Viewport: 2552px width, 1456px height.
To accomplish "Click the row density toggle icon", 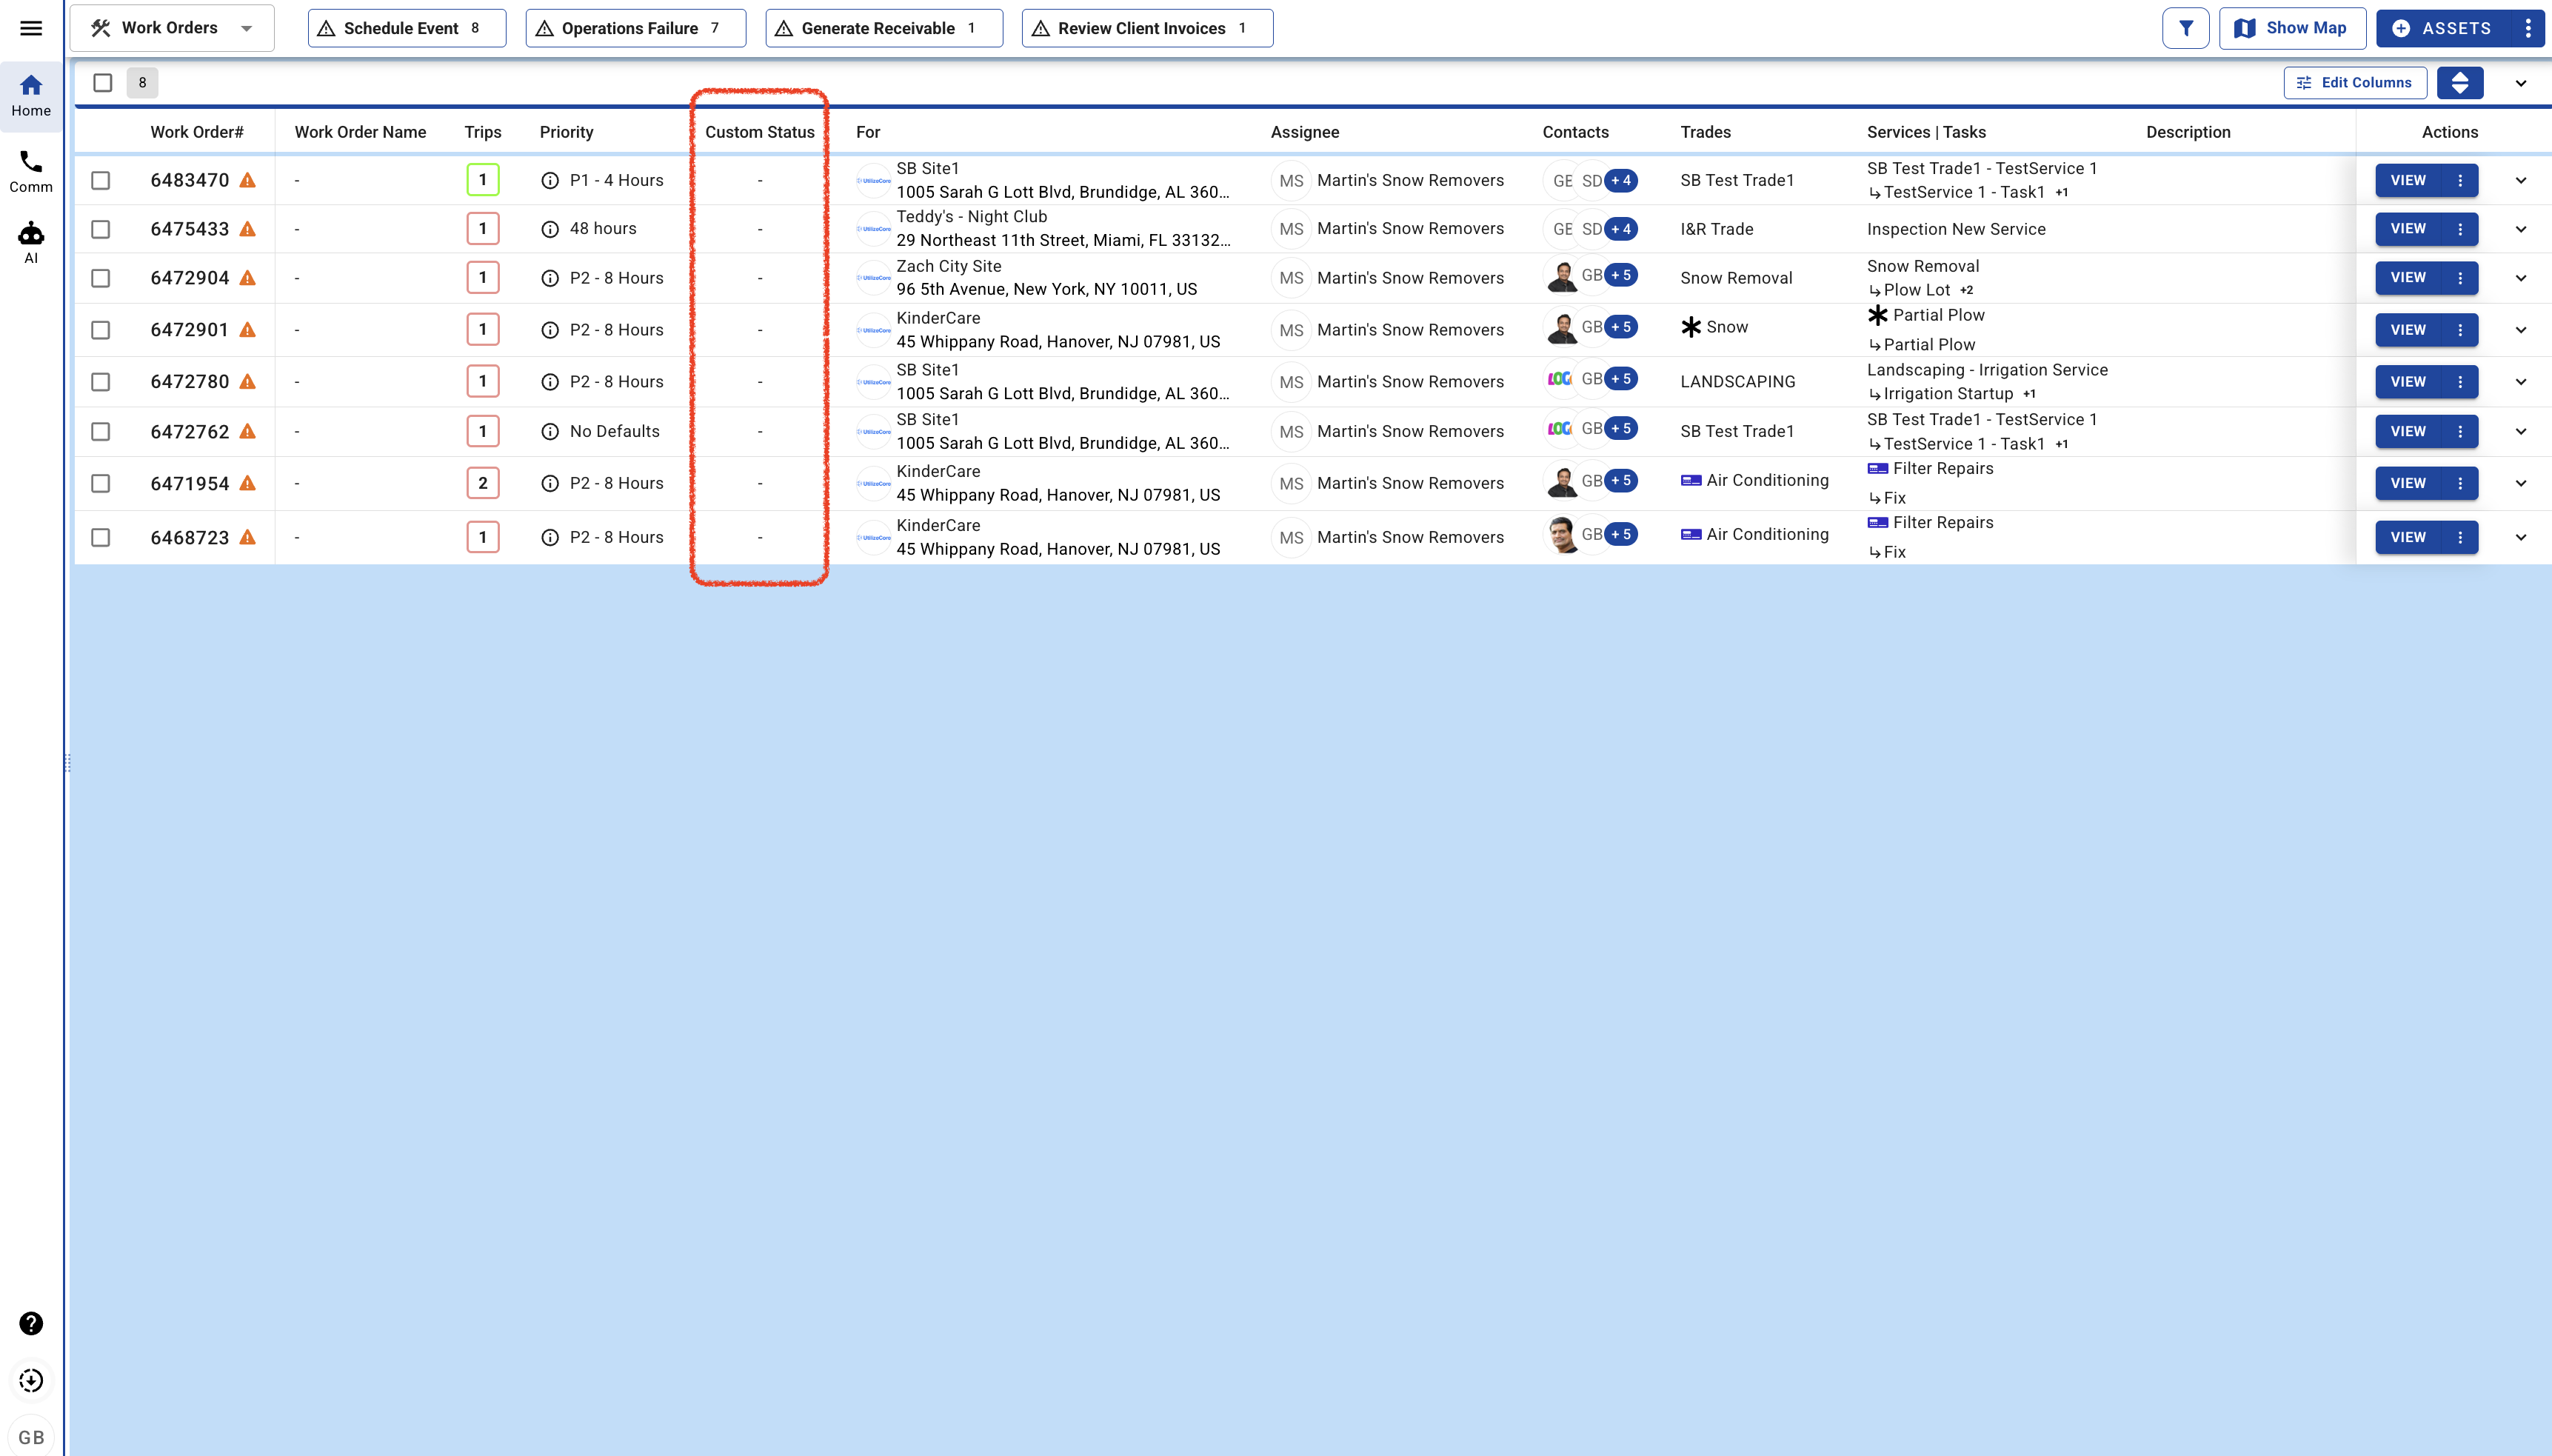I will pos(2460,83).
